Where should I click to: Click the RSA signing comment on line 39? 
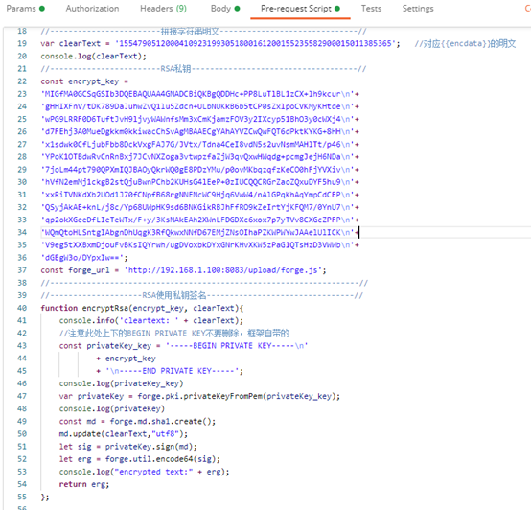tap(202, 295)
